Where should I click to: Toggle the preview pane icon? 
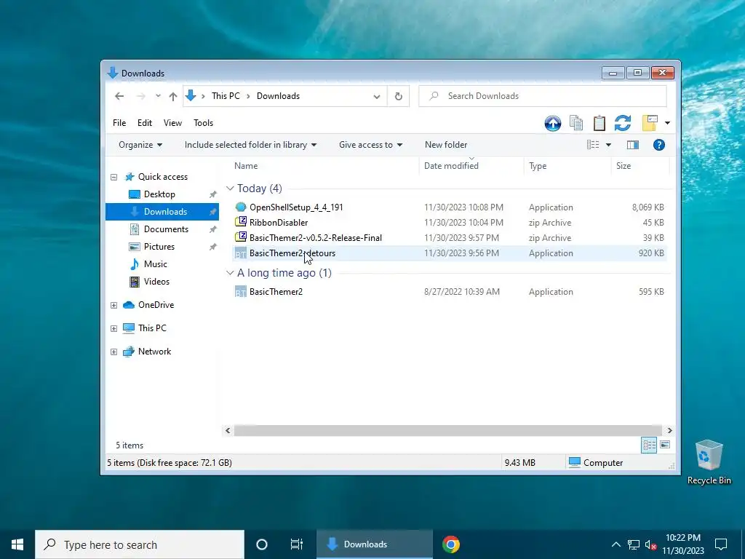633,145
